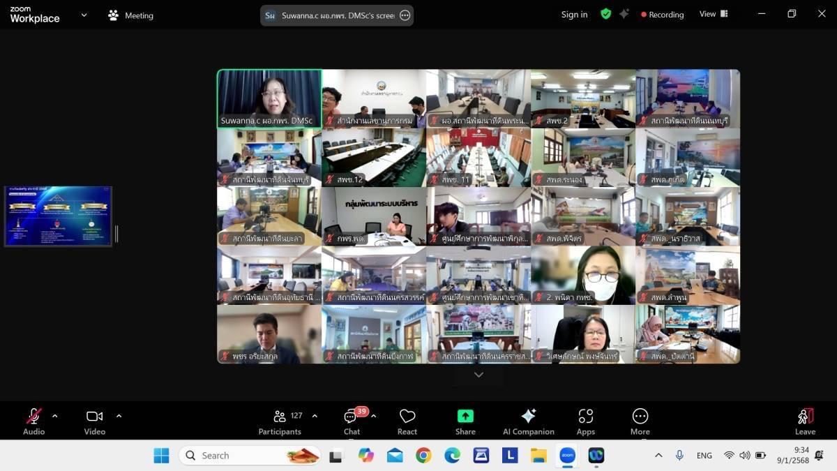Unmute the Audio microphone
Image resolution: width=837 pixels, height=471 pixels.
pyautogui.click(x=33, y=417)
